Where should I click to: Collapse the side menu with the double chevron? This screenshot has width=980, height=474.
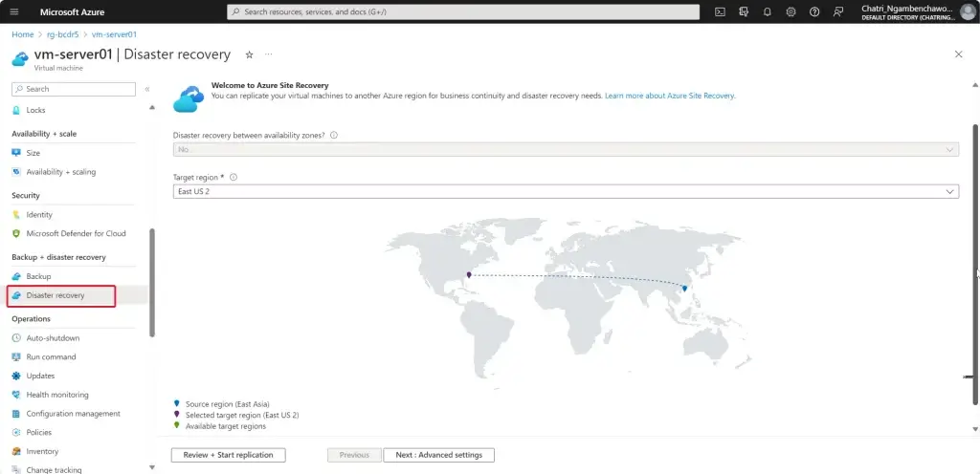[147, 89]
